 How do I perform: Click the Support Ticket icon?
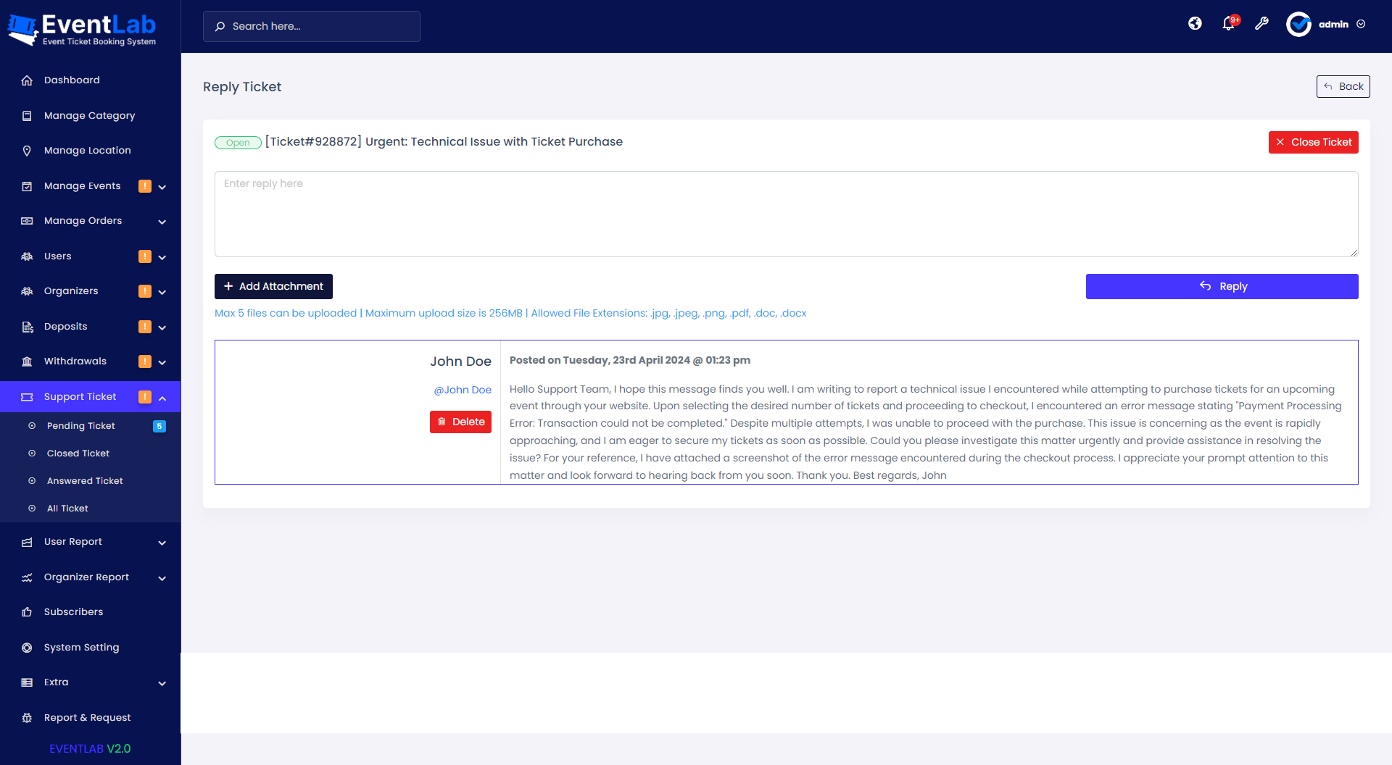pos(27,397)
